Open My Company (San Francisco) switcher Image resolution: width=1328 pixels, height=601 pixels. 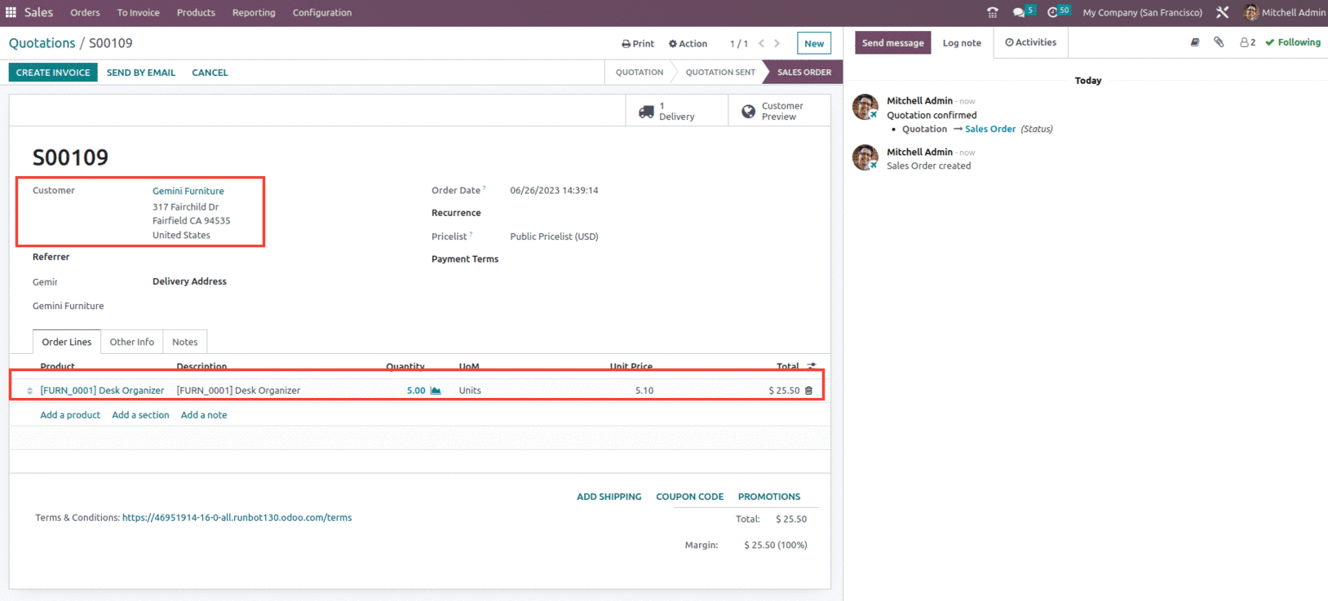coord(1142,12)
